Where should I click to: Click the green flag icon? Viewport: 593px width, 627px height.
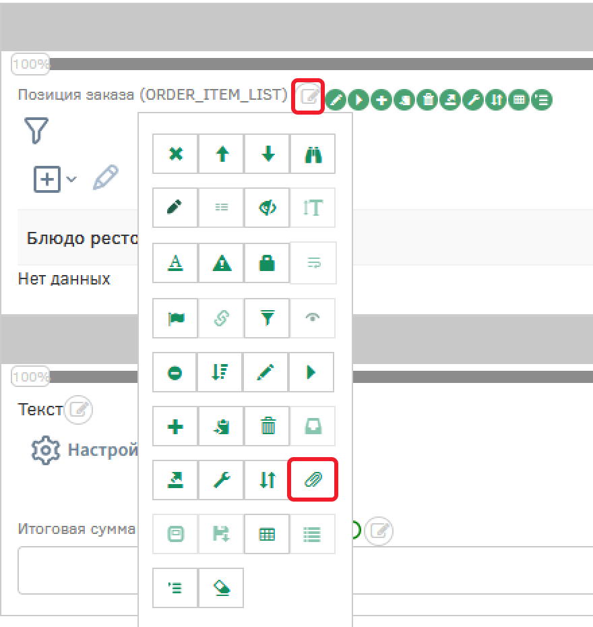(175, 318)
